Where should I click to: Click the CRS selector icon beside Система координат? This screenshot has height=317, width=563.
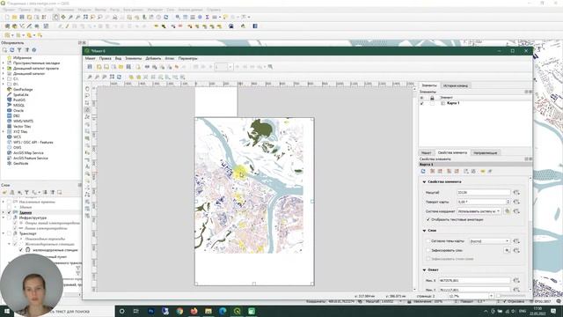pos(507,211)
